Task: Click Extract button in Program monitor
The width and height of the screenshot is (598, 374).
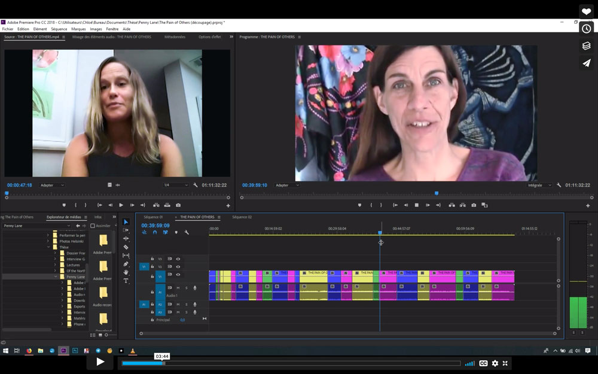Action: click(463, 205)
